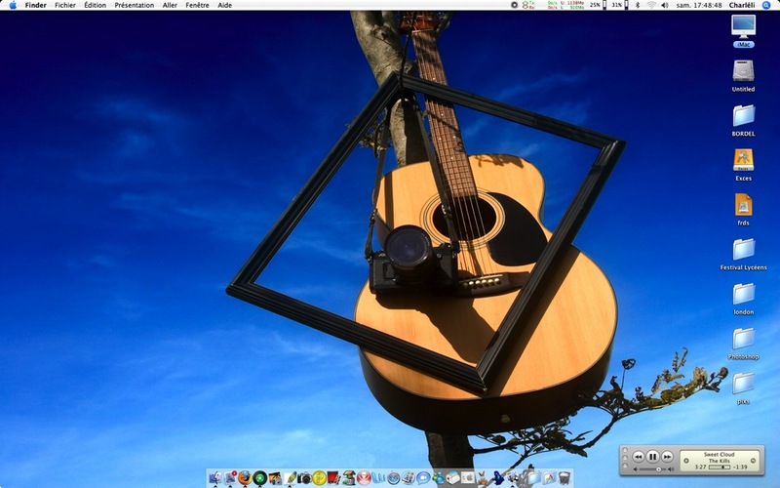Open the red skull app in Dock
This screenshot has width=780, height=488.
[364, 478]
